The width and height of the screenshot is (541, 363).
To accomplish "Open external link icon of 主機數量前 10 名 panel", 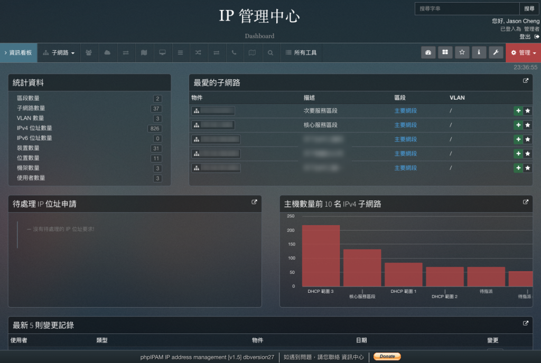I will (x=526, y=202).
